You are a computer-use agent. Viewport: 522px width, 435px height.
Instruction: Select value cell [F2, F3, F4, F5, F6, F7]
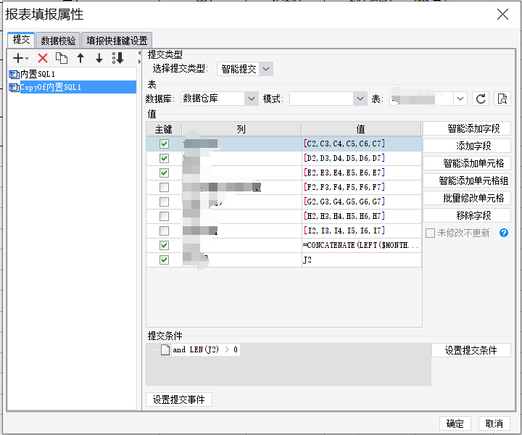362,187
